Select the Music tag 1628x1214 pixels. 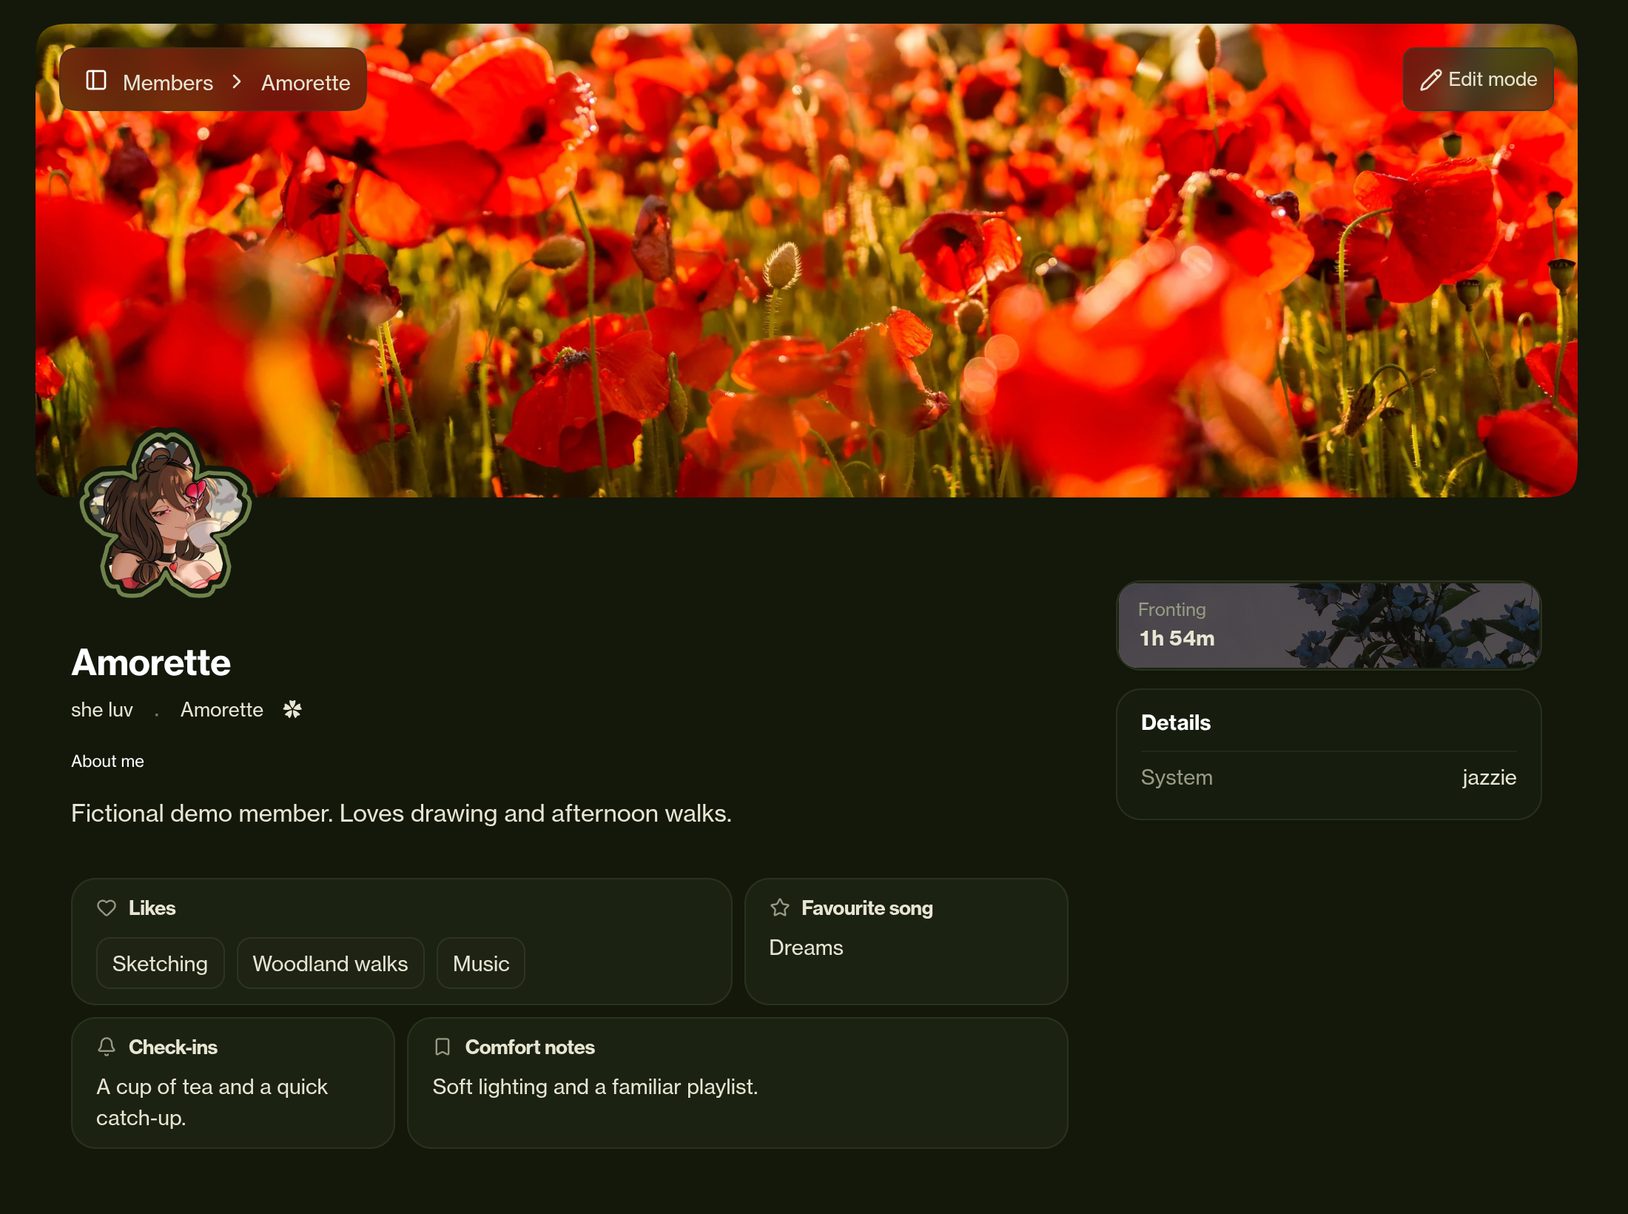pos(481,963)
